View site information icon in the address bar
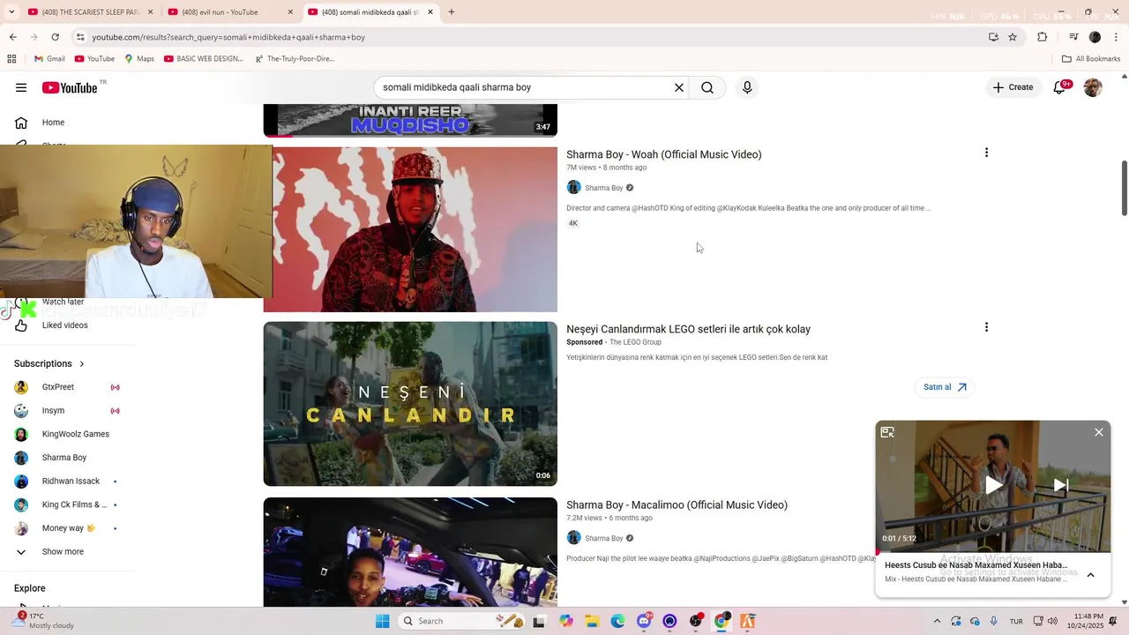 [80, 37]
